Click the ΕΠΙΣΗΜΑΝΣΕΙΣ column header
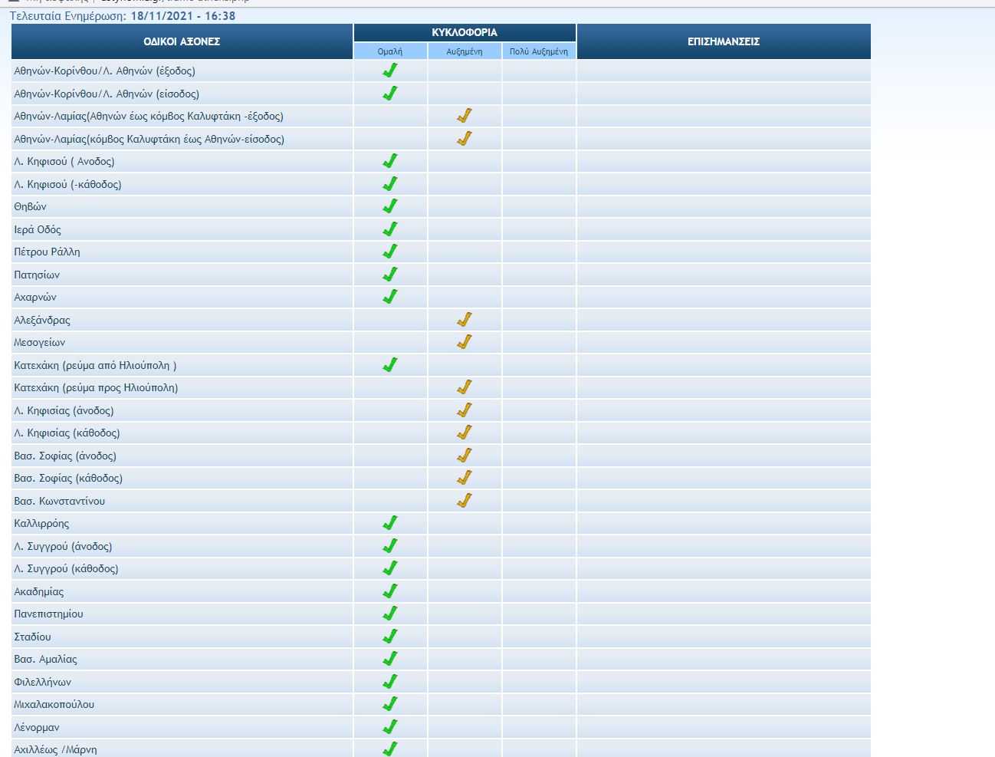Screen dimensions: 995x757 pos(724,41)
